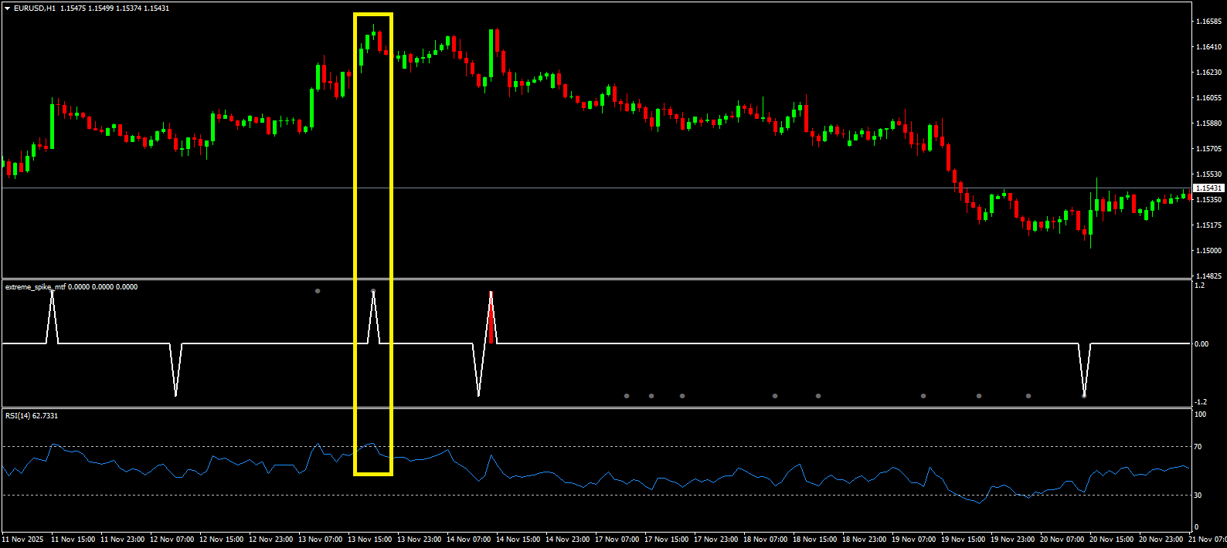Screen dimensions: 1227x548
Task: Click the 1.16585 price scale label
Action: (1208, 22)
